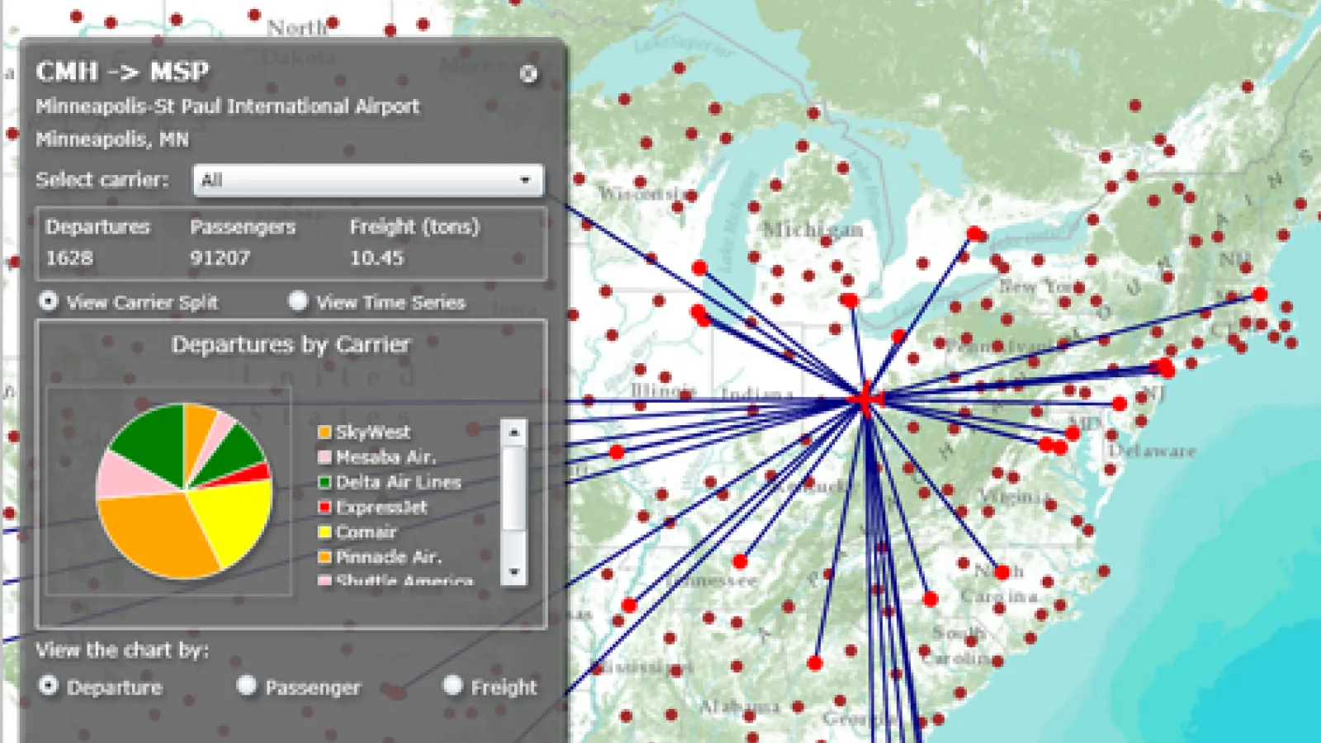Viewport: 1321px width, 743px height.
Task: Click the Pinnacle Air. legend color swatch
Action: click(x=324, y=557)
